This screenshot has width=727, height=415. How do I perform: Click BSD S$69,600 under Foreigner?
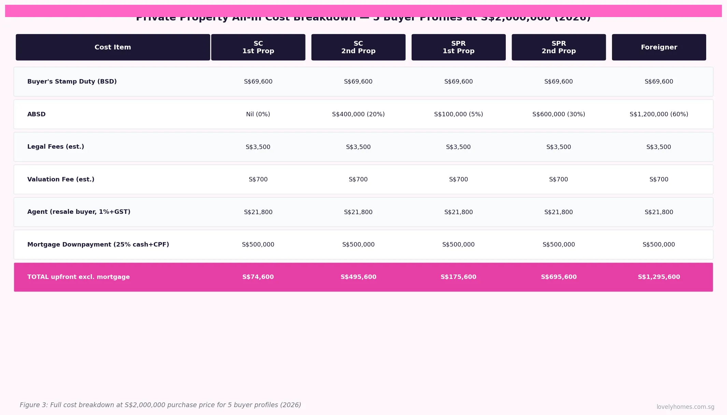point(659,81)
